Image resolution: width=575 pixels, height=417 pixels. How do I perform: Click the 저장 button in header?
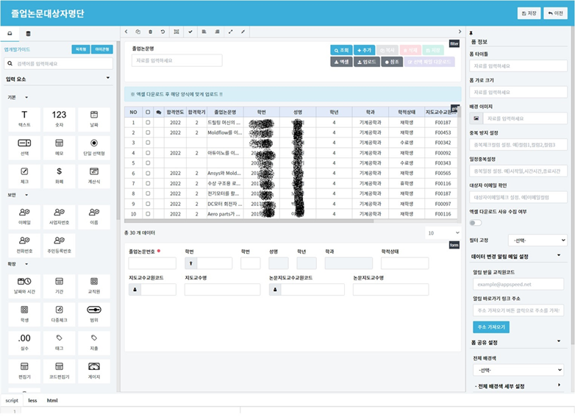coord(529,13)
